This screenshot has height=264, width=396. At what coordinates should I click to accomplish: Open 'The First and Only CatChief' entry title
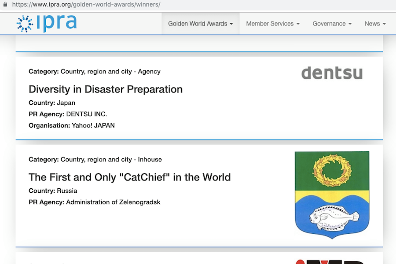click(129, 177)
